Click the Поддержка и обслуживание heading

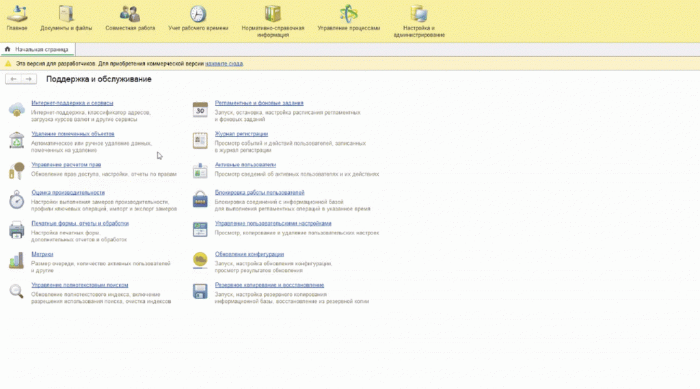(x=98, y=79)
